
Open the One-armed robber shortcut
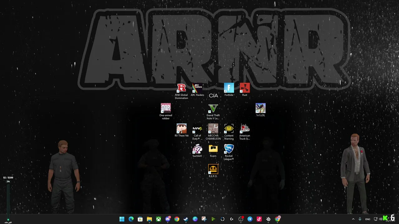pos(166,112)
